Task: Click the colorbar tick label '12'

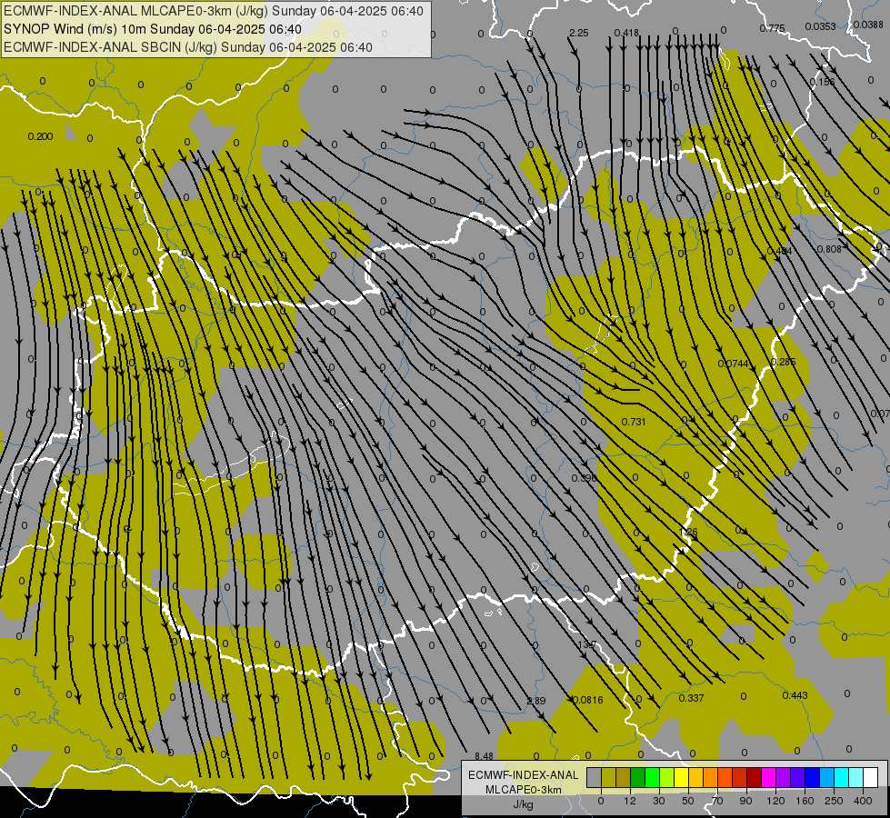Action: [x=630, y=801]
